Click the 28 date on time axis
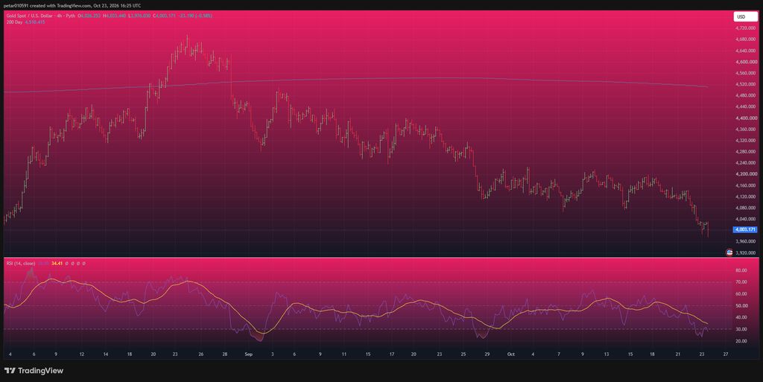 click(225, 354)
